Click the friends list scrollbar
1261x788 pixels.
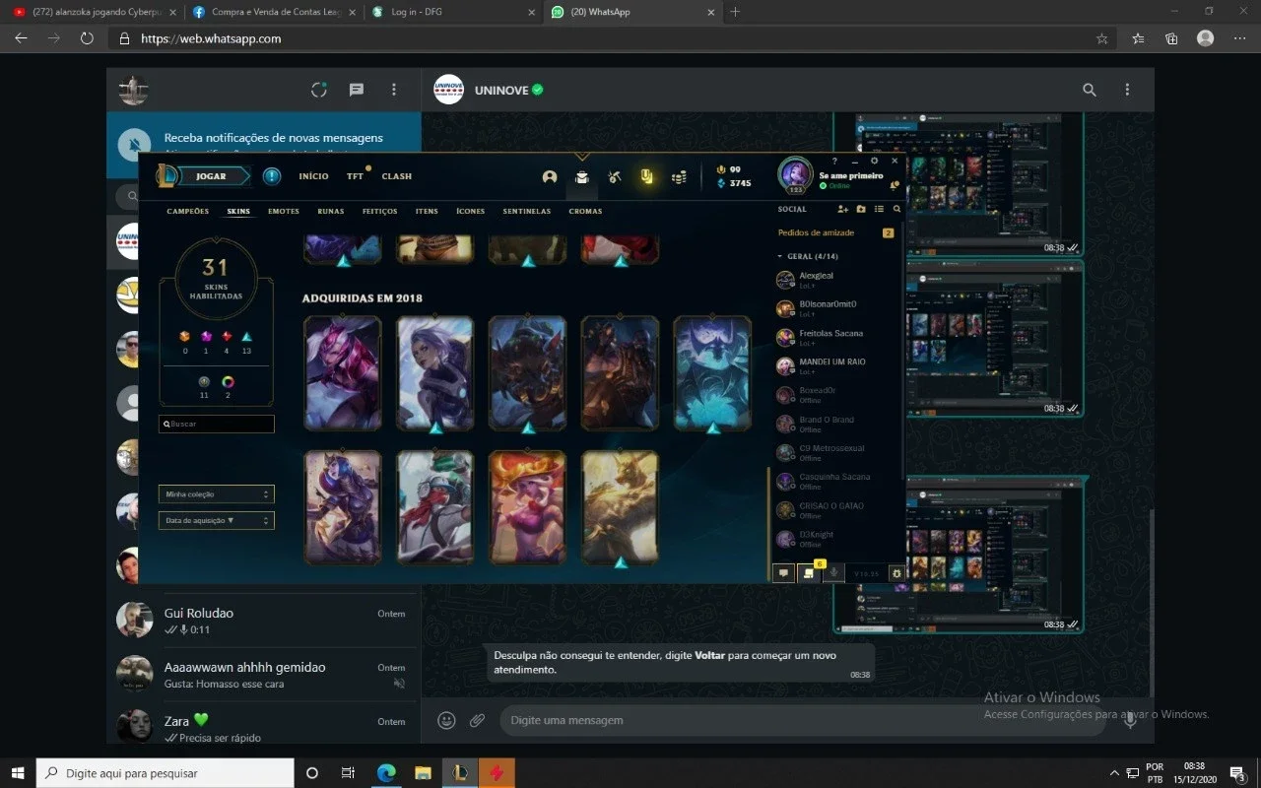coord(768,522)
